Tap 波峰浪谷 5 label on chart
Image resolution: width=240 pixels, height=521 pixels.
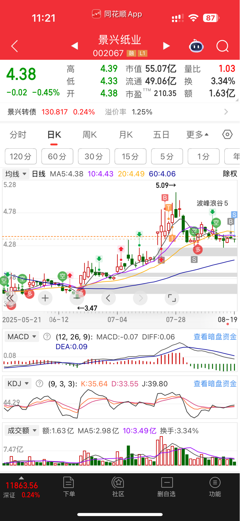pos(212,203)
